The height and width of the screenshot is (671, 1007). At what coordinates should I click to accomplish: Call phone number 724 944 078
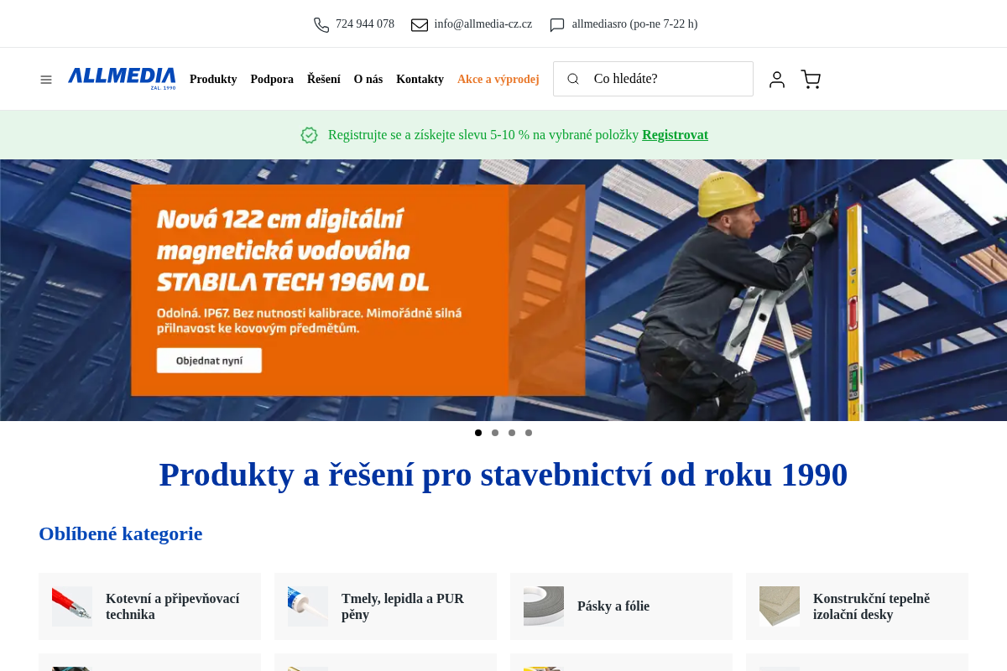coord(365,24)
